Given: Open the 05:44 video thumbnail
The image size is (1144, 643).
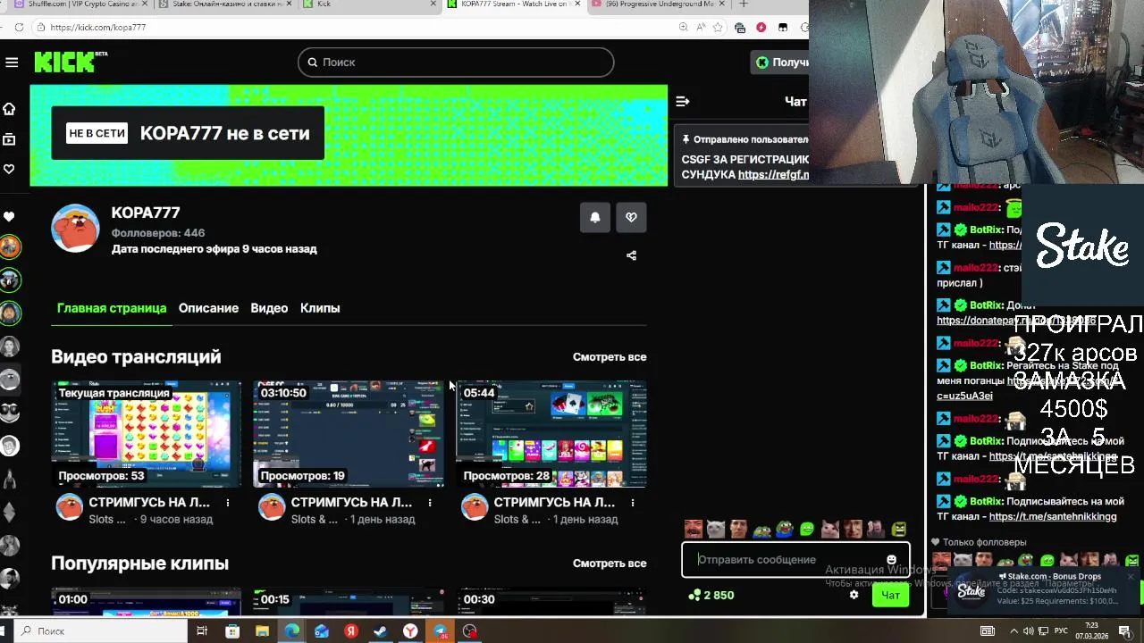Looking at the screenshot, I should click(x=551, y=434).
